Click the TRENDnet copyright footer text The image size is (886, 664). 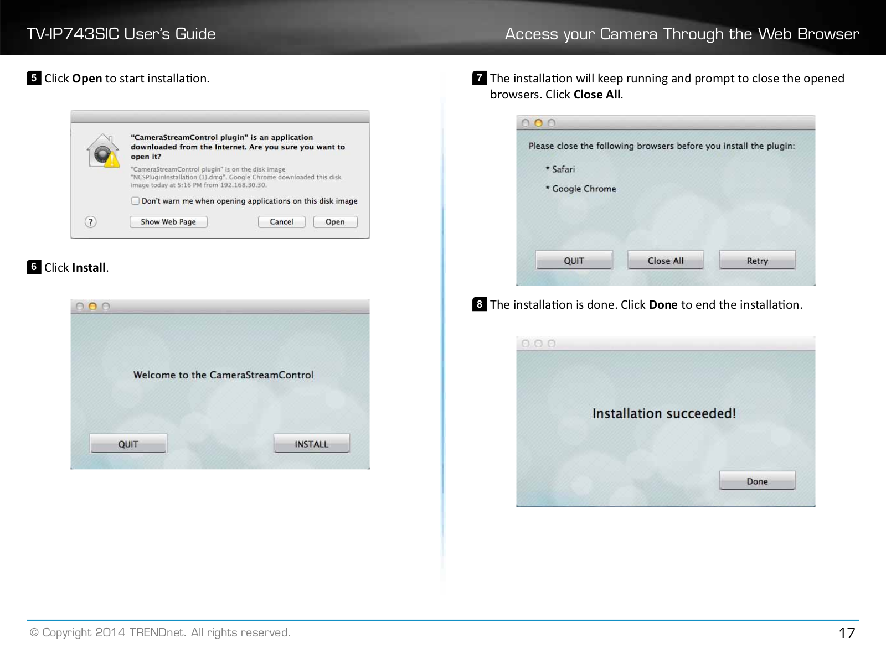[160, 632]
